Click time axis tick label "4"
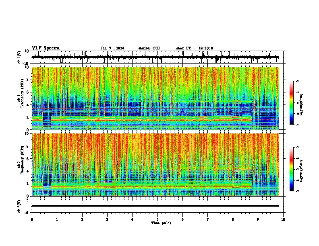Image resolution: width=319 pixels, height=246 pixels. [x=133, y=219]
